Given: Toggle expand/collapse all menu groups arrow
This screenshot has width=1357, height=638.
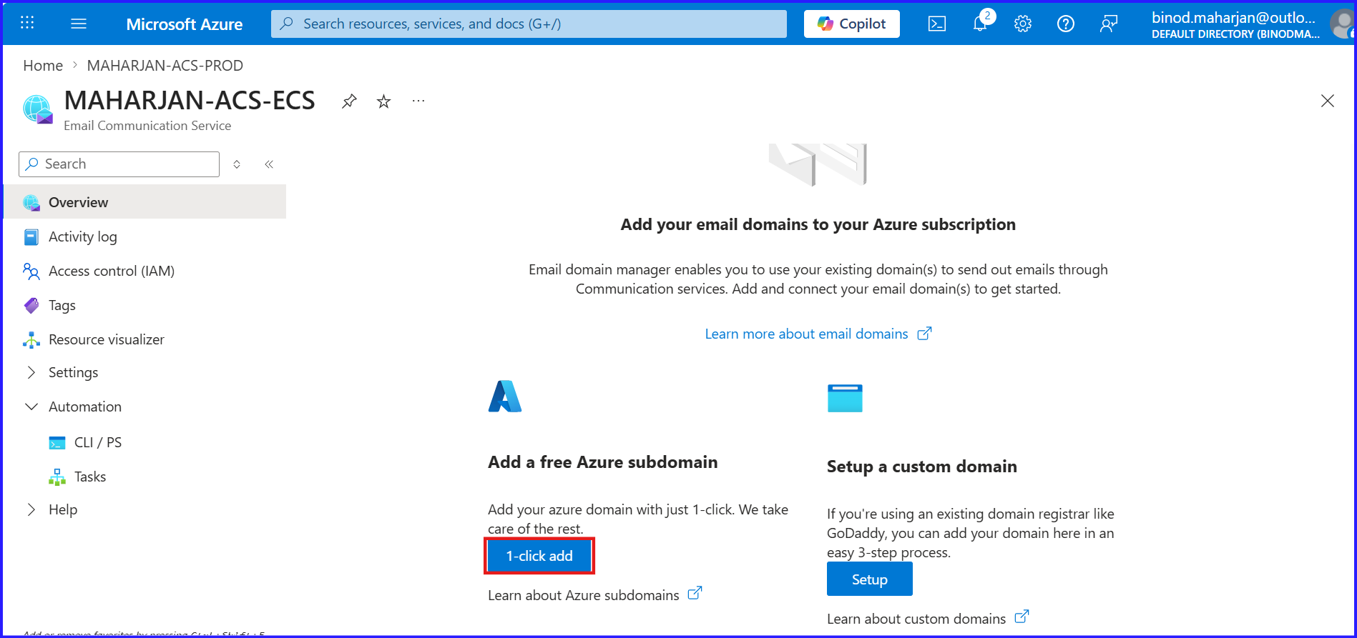Looking at the screenshot, I should click(x=237, y=164).
